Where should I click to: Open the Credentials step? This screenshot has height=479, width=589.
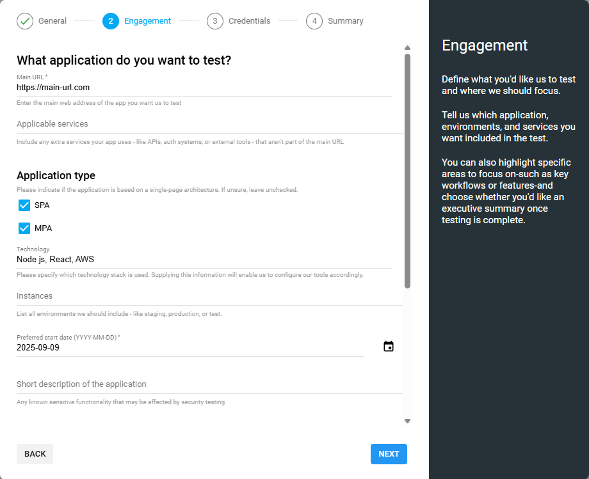tap(248, 20)
